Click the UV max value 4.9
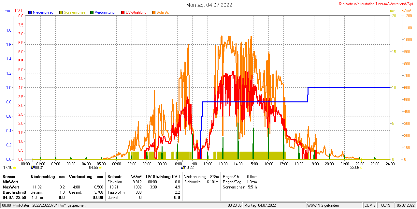The height and width of the screenshot is (209, 417). click(178, 187)
